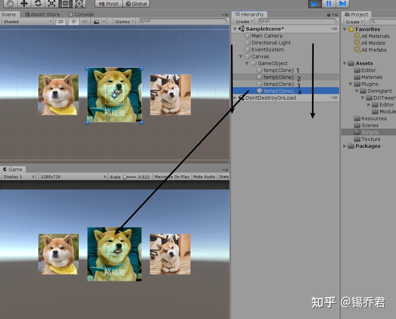396x319 pixels.
Task: Open the Gizmos dropdown
Action: click(x=124, y=21)
